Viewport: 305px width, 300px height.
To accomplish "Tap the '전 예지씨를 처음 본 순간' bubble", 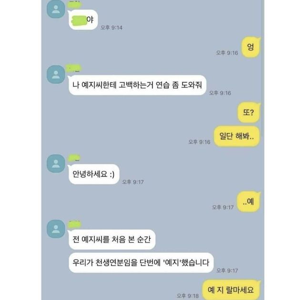I will [112, 240].
